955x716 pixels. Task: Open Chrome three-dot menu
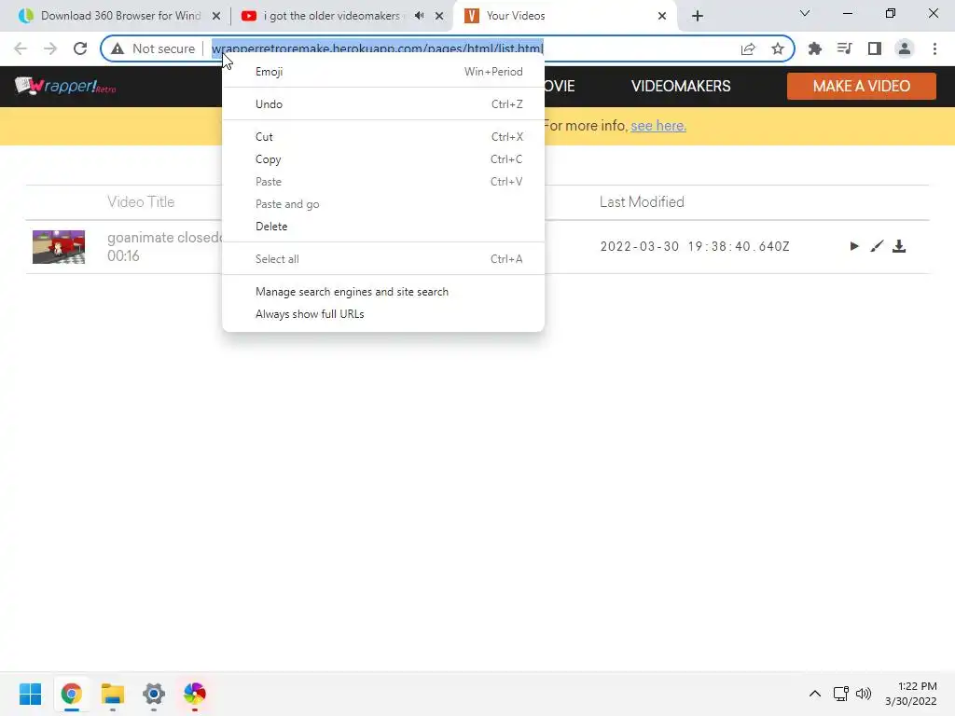pos(934,48)
